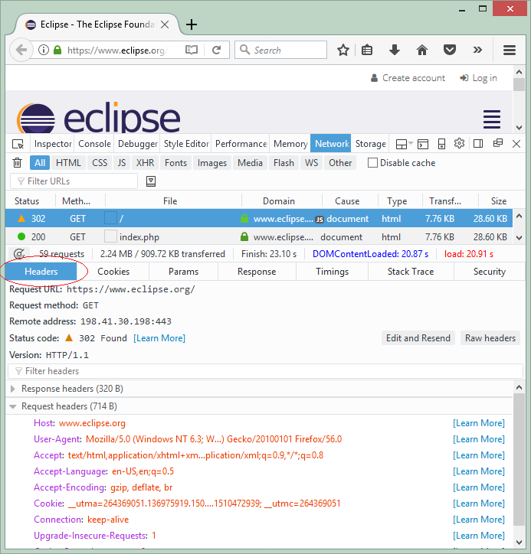
Task: Open the Security details tab
Action: 490,272
